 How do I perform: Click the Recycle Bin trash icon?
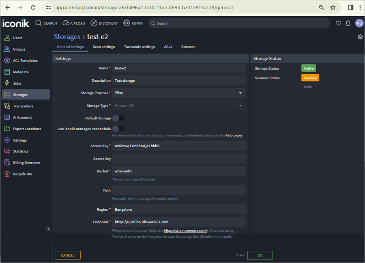coord(7,174)
